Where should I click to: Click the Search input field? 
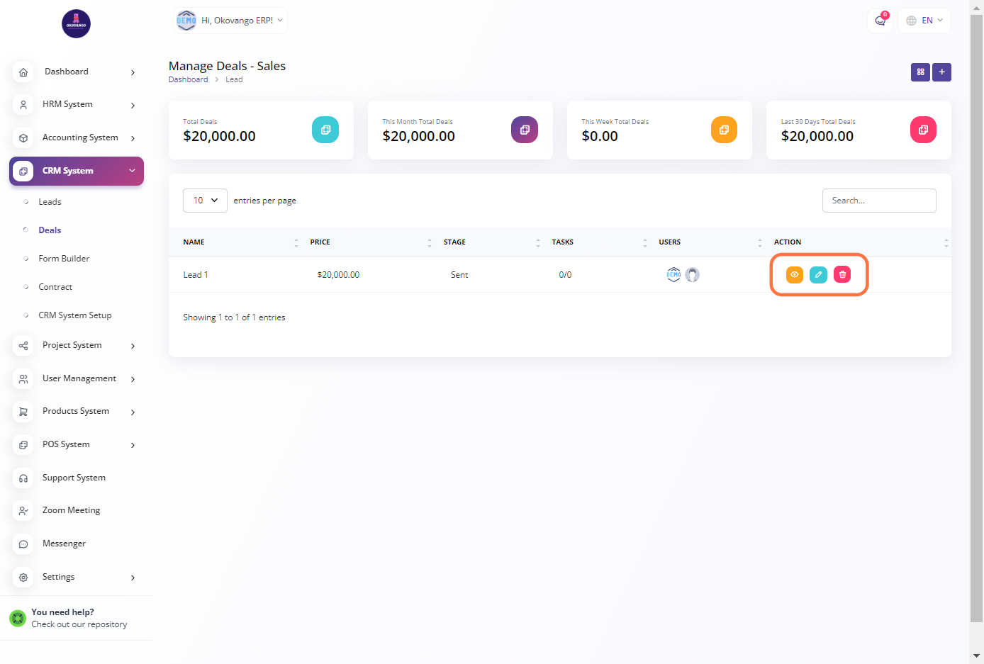point(878,201)
